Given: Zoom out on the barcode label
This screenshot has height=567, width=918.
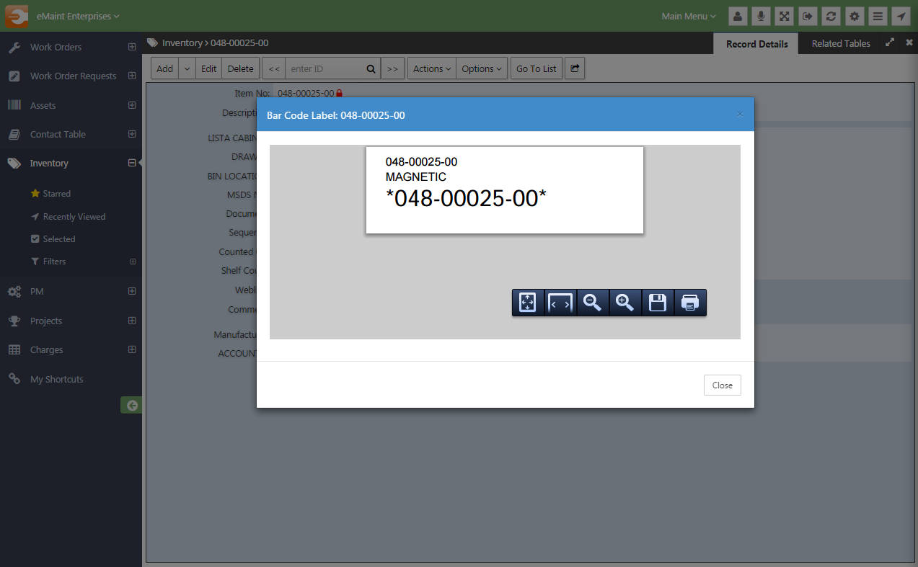Looking at the screenshot, I should pos(593,303).
